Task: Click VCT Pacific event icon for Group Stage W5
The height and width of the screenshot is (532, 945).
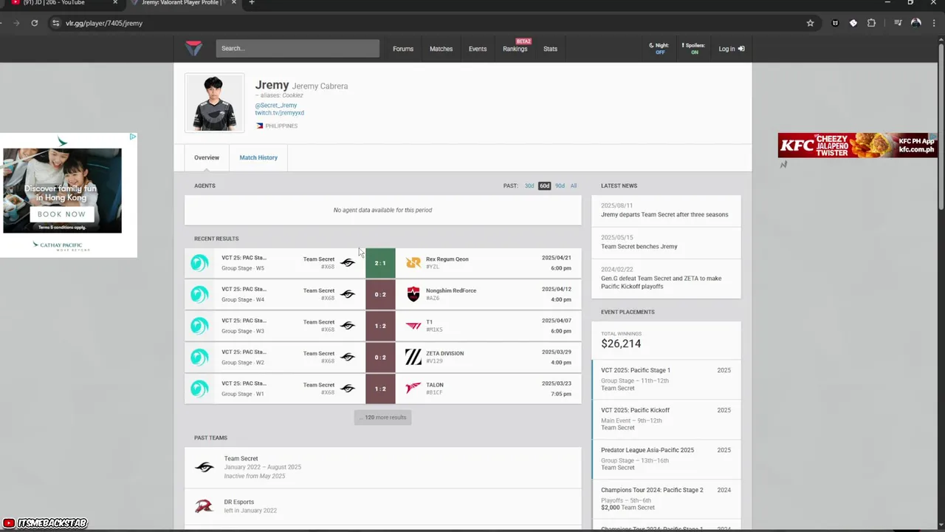Action: point(199,263)
